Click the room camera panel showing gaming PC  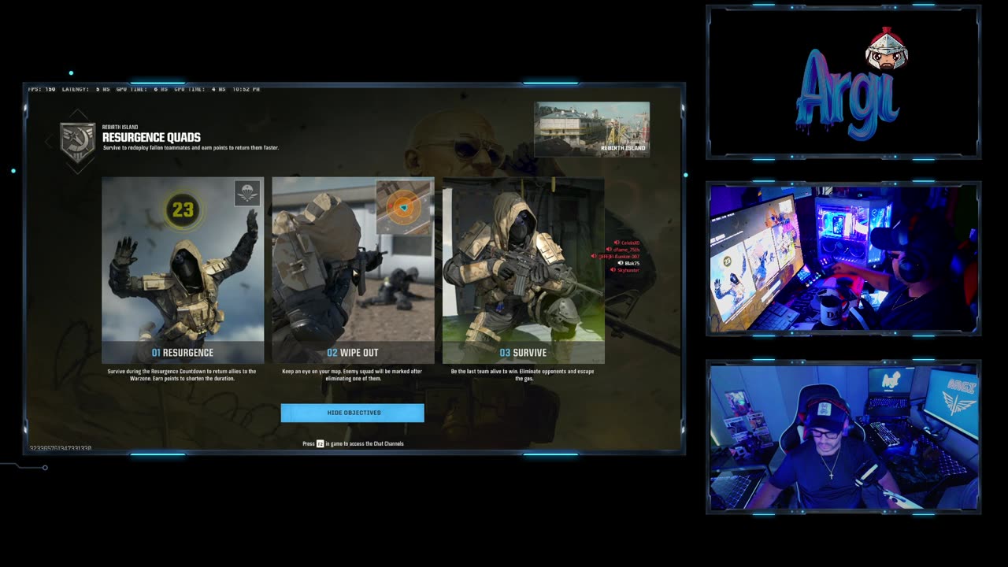click(843, 258)
